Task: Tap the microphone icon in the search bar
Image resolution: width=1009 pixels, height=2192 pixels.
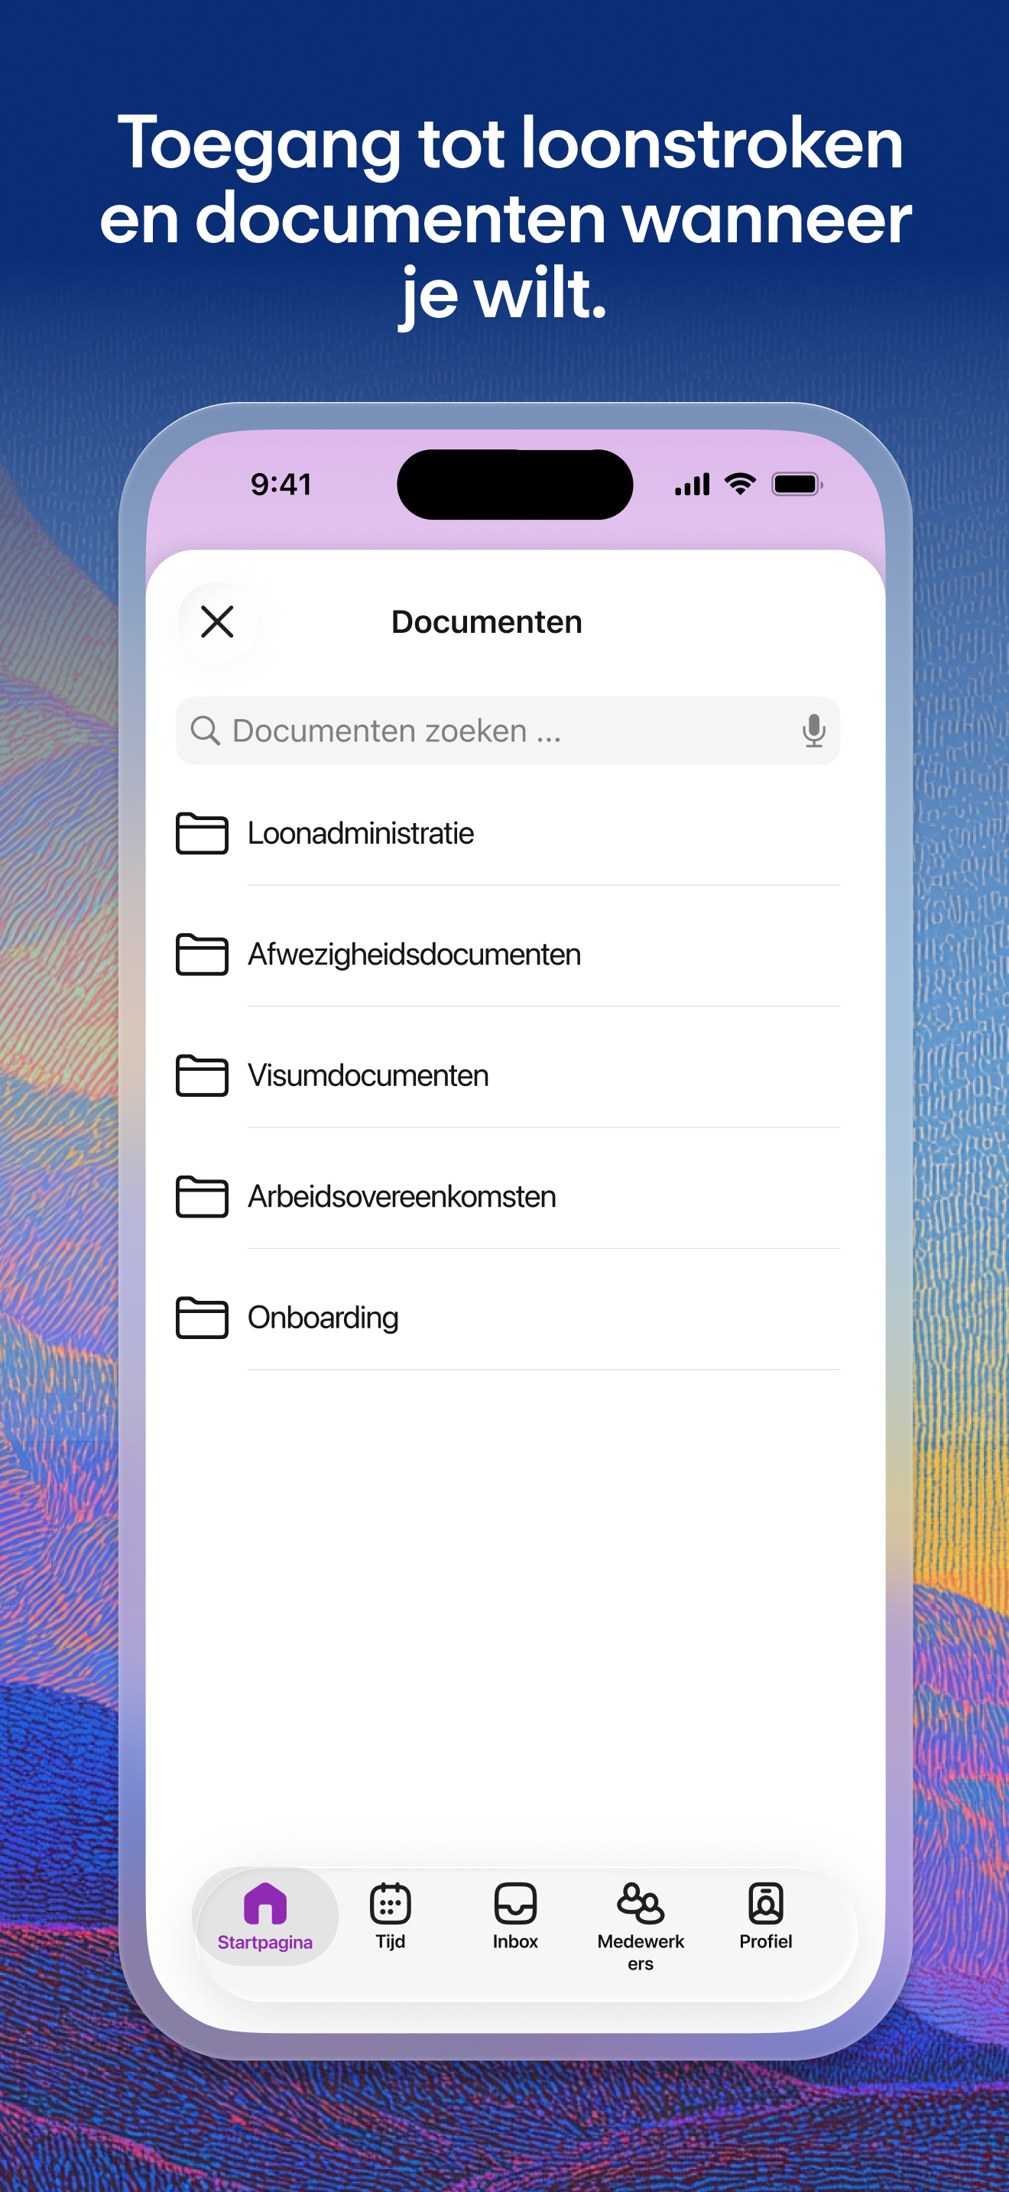Action: coord(813,731)
